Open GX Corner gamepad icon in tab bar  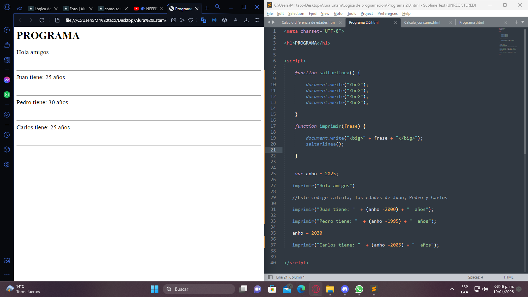click(x=20, y=9)
